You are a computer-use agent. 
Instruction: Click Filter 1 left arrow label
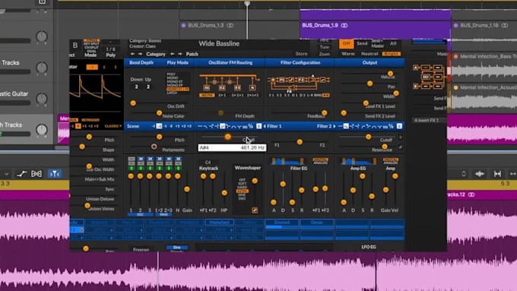pyautogui.click(x=272, y=126)
